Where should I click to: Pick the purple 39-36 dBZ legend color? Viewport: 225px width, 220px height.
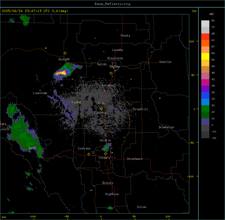tap(205, 89)
